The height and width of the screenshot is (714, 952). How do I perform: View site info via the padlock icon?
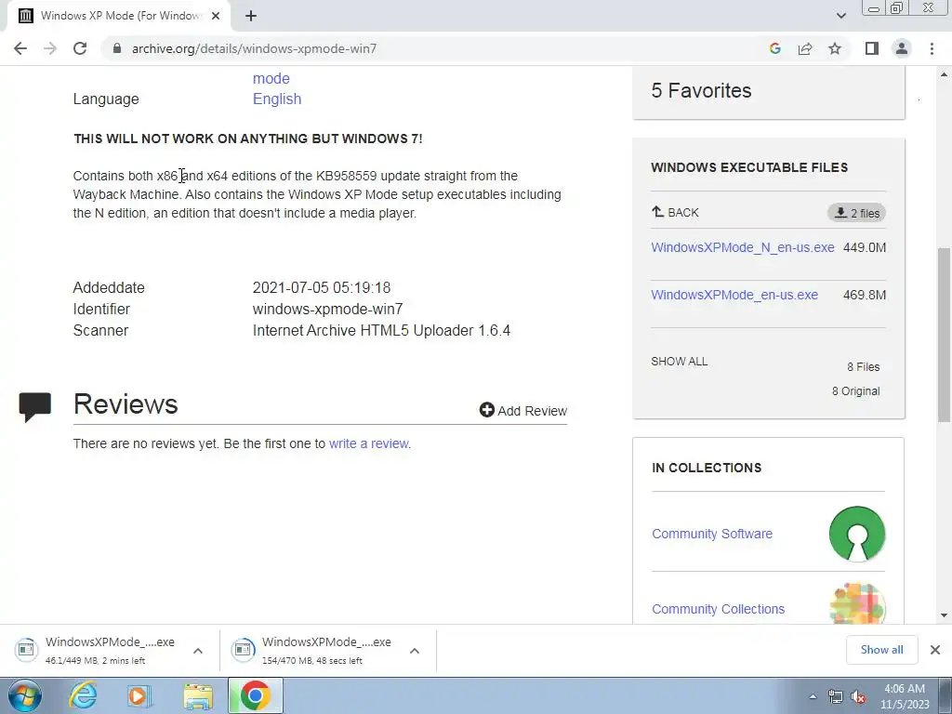click(117, 48)
